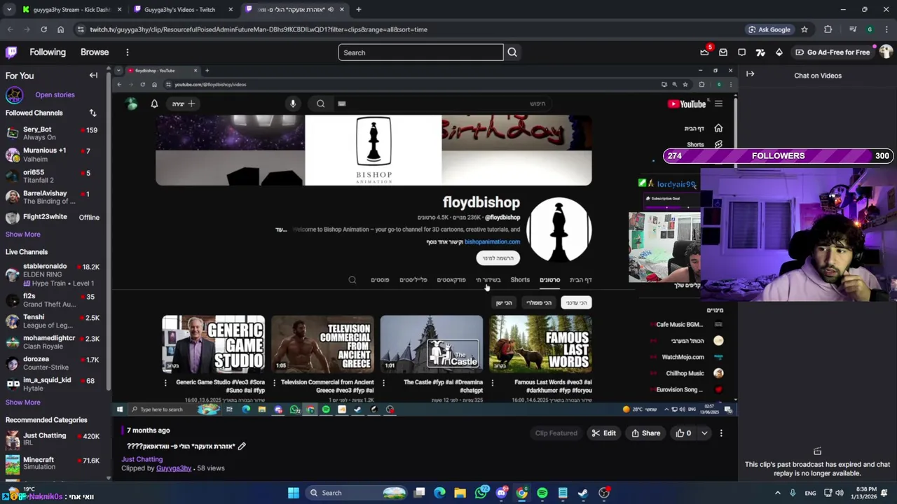
Task: Open Spotify from the Windows taskbar
Action: tap(542, 493)
